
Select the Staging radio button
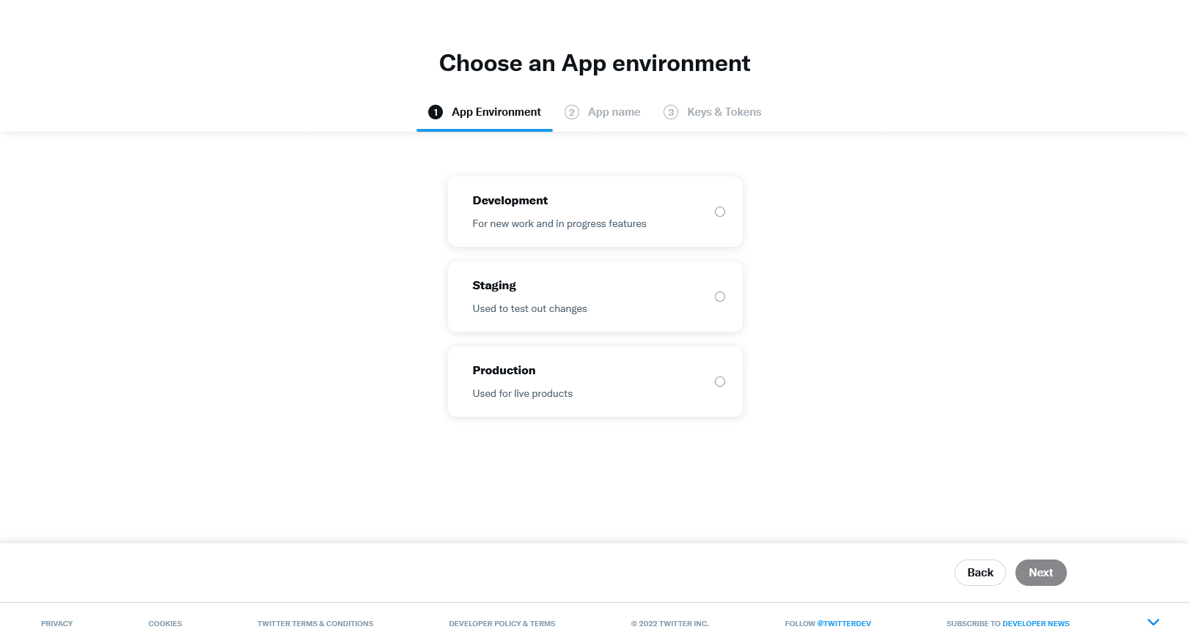pos(719,297)
